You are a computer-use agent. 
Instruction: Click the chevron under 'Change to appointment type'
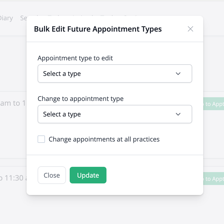[178, 114]
